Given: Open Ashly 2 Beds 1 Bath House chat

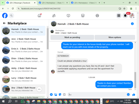Looking at the screenshot, I should click(x=23, y=70).
